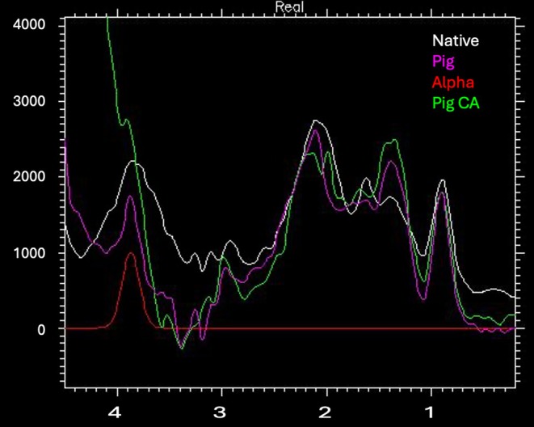Click the x-axis label 4
534x427 pixels.
115,412
